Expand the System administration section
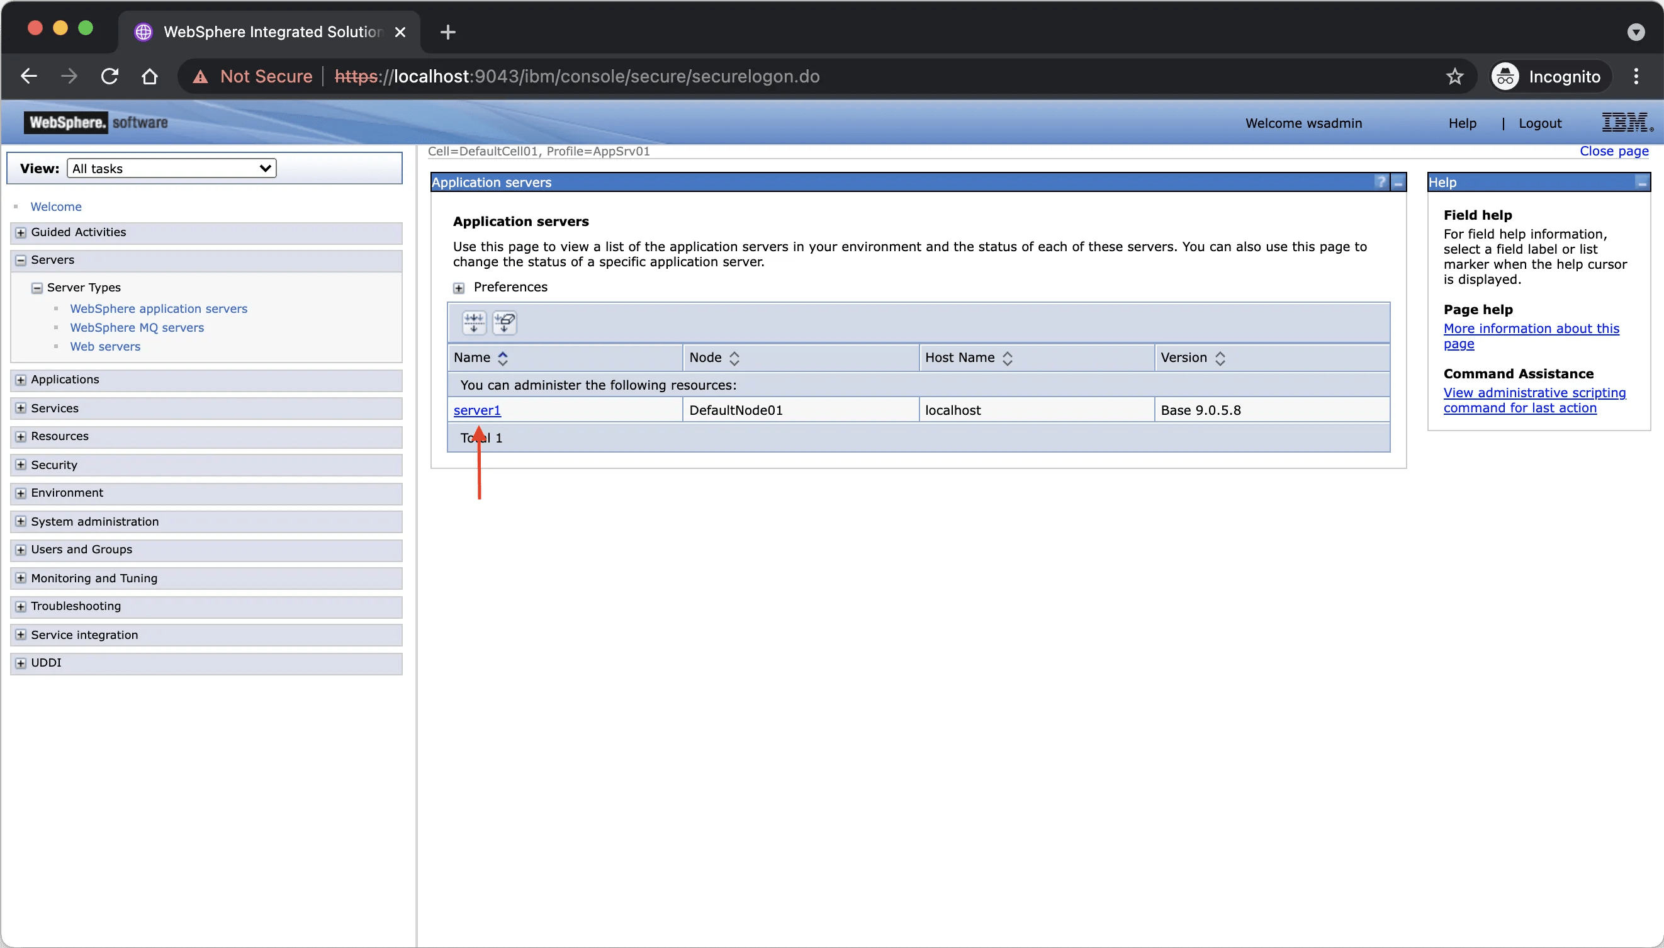 click(21, 522)
